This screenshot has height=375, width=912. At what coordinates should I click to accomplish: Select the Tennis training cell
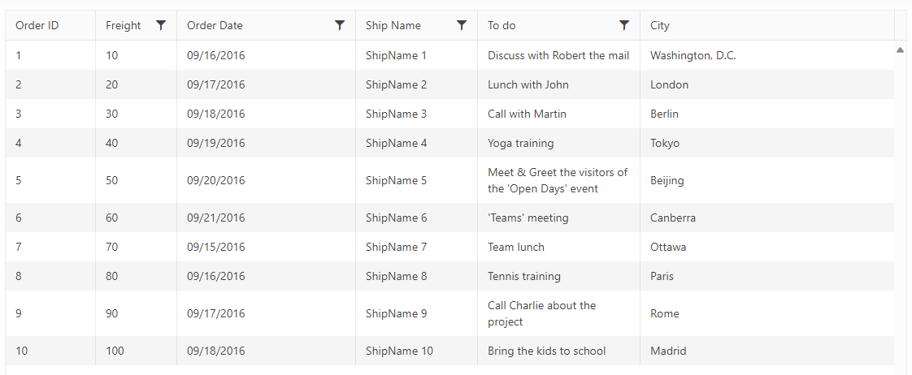[x=559, y=276]
